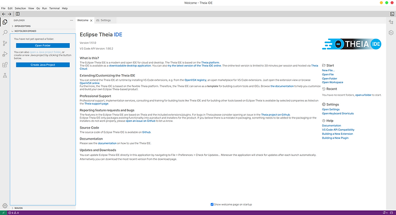Viewport: 396px width, 215px height.
Task: Open documentation link under Documentation heading
Action: coord(107,143)
